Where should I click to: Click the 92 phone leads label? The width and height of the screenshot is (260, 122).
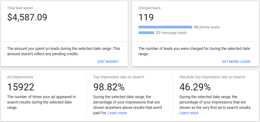coord(207,27)
